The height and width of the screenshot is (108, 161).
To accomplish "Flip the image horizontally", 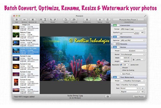I will [41, 19].
